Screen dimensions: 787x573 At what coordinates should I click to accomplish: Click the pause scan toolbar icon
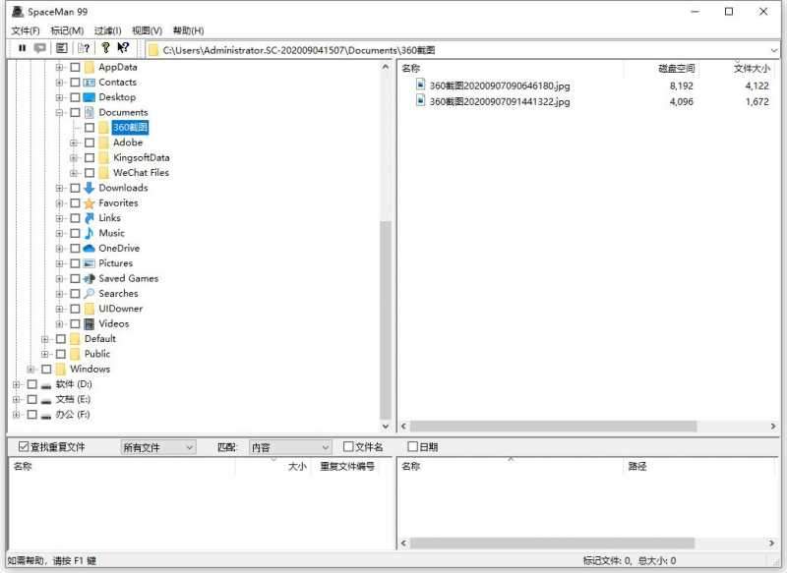[x=23, y=48]
